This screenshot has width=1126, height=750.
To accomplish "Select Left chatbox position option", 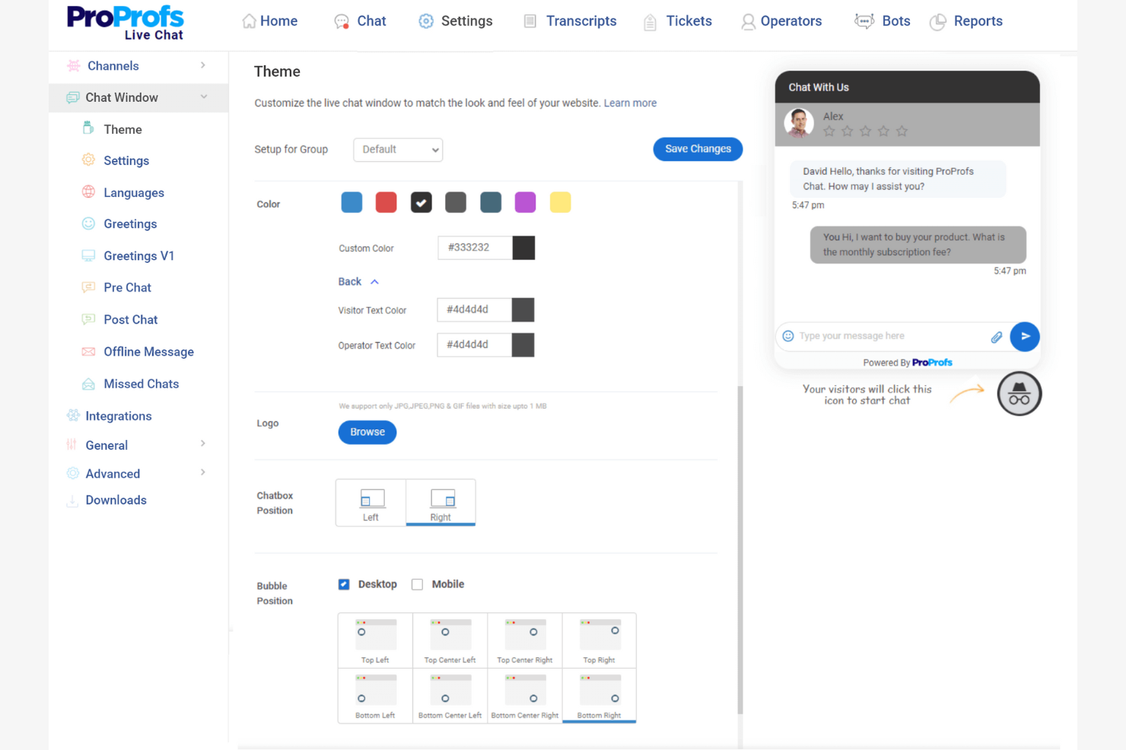I will [x=371, y=502].
